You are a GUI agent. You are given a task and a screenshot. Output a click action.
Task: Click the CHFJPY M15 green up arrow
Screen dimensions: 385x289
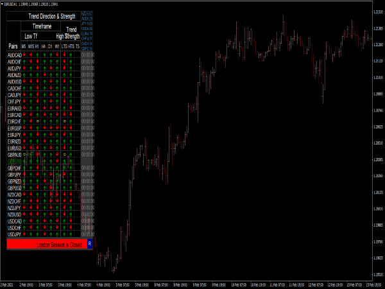(x=31, y=101)
